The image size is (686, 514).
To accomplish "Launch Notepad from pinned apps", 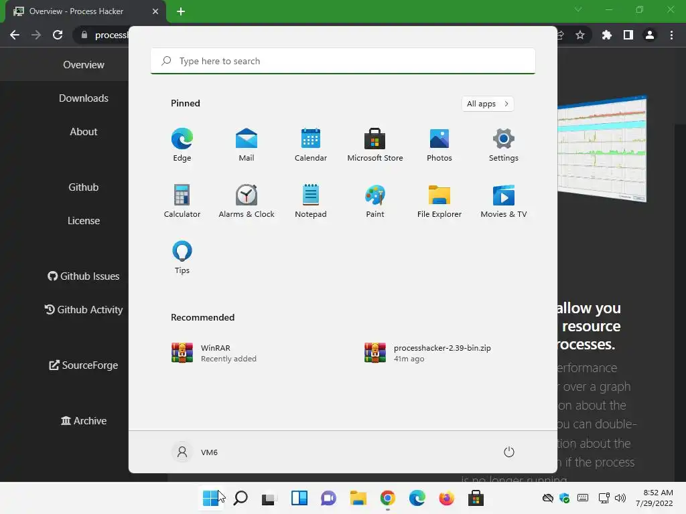I will point(311,201).
